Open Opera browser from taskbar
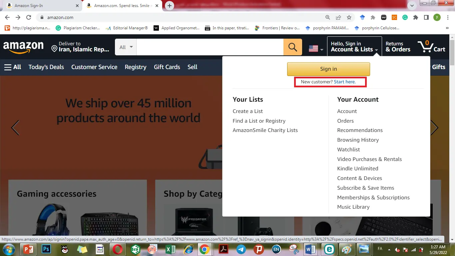Image resolution: width=455 pixels, height=256 pixels. coord(117,249)
